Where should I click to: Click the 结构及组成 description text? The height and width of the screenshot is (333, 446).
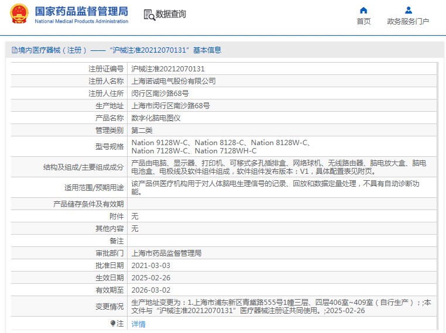click(x=279, y=167)
